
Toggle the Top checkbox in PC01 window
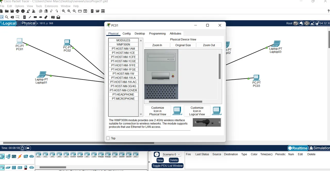click(x=108, y=138)
